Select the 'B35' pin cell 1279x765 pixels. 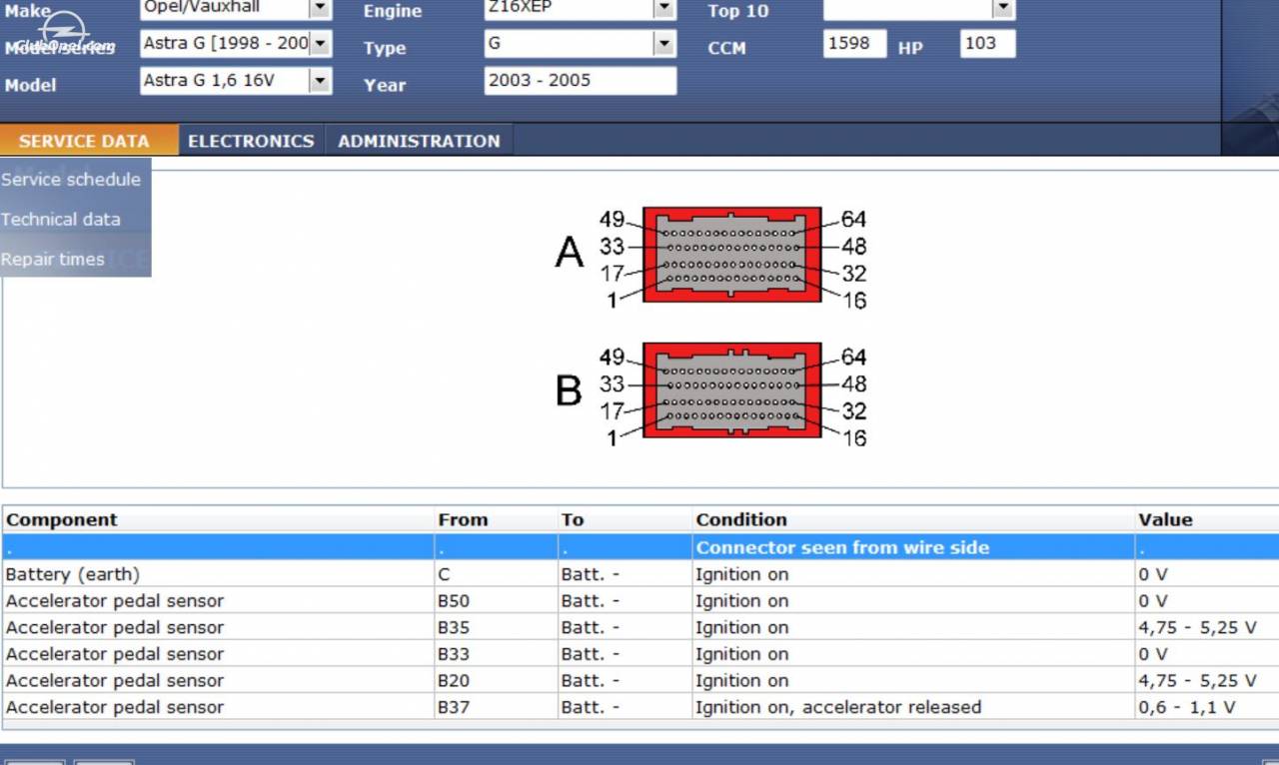click(x=454, y=628)
